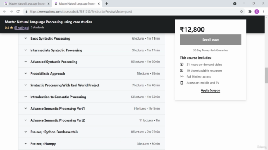Click 'Full lifetime access' text
The image size is (268, 150).
coord(198,77)
